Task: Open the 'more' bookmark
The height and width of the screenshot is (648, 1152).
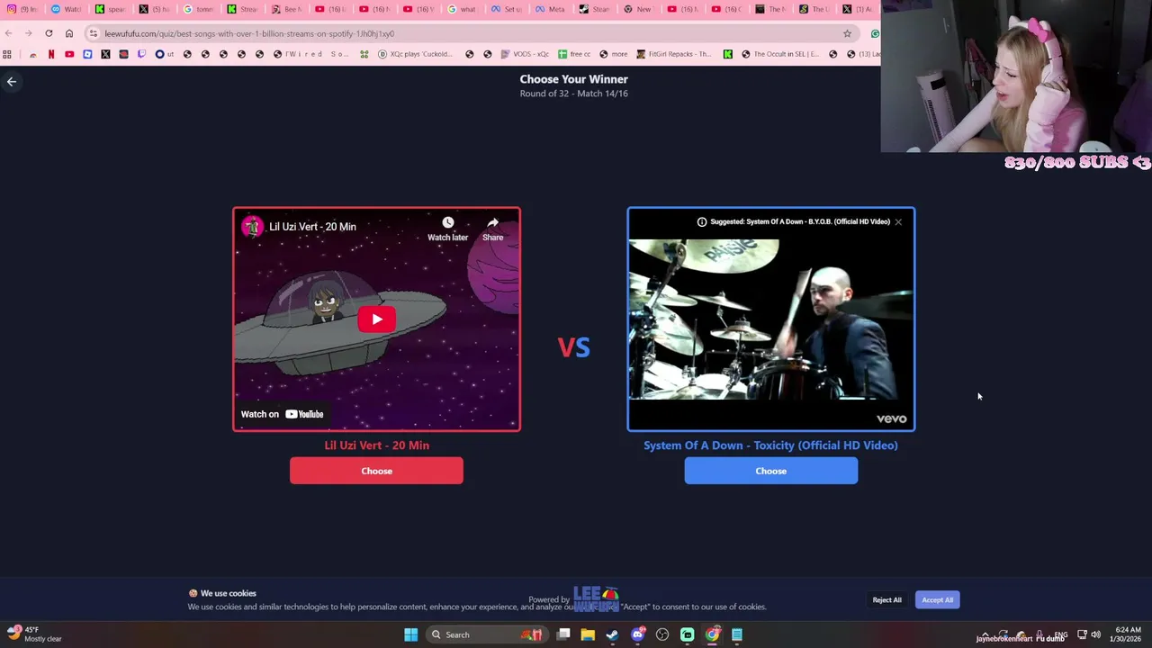Action: click(x=613, y=54)
